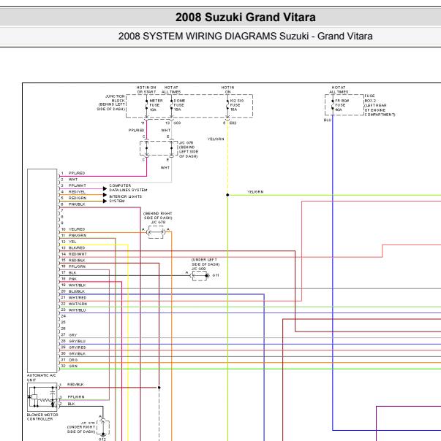Click "WHT" label below junction block pin 13
Viewport: 441px width, 441px height.
point(166,131)
